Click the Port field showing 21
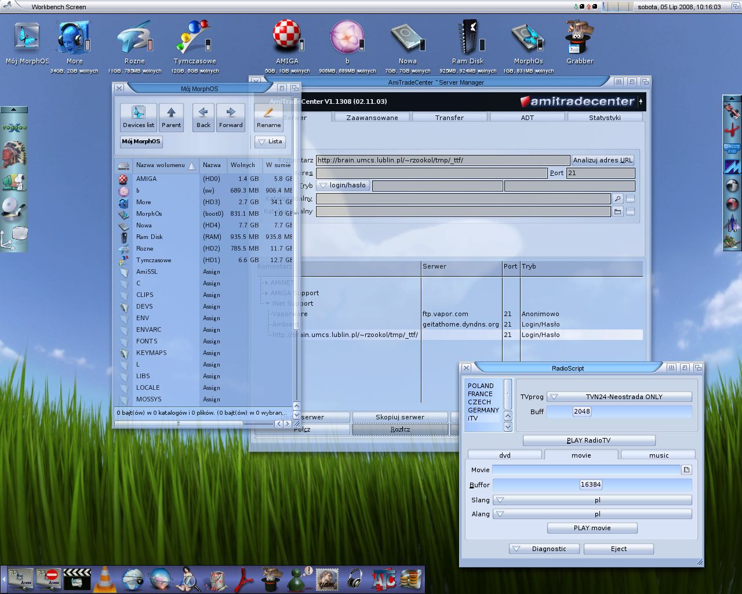 (601, 173)
